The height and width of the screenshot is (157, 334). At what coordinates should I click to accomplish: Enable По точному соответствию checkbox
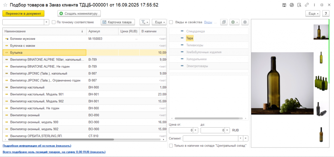pyautogui.click(x=54, y=22)
